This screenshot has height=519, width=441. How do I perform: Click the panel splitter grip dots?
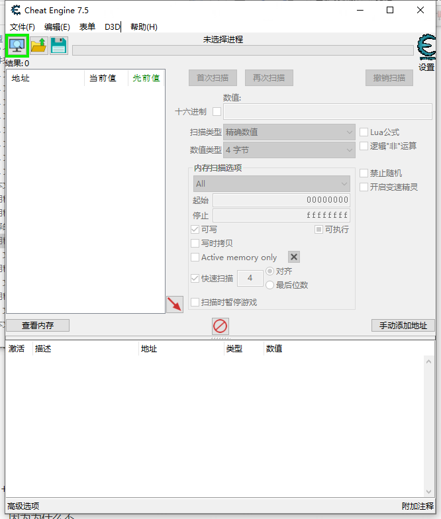tap(221, 338)
